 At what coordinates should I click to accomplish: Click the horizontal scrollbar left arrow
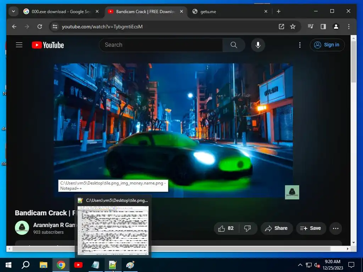coord(9,249)
